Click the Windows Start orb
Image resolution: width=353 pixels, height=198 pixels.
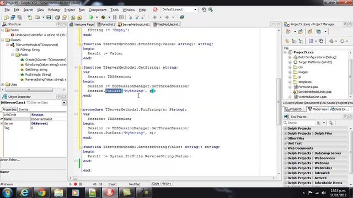[7, 193]
